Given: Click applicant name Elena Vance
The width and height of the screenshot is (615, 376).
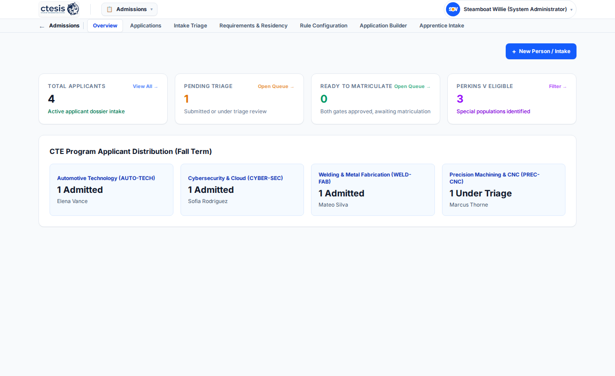Looking at the screenshot, I should (73, 201).
